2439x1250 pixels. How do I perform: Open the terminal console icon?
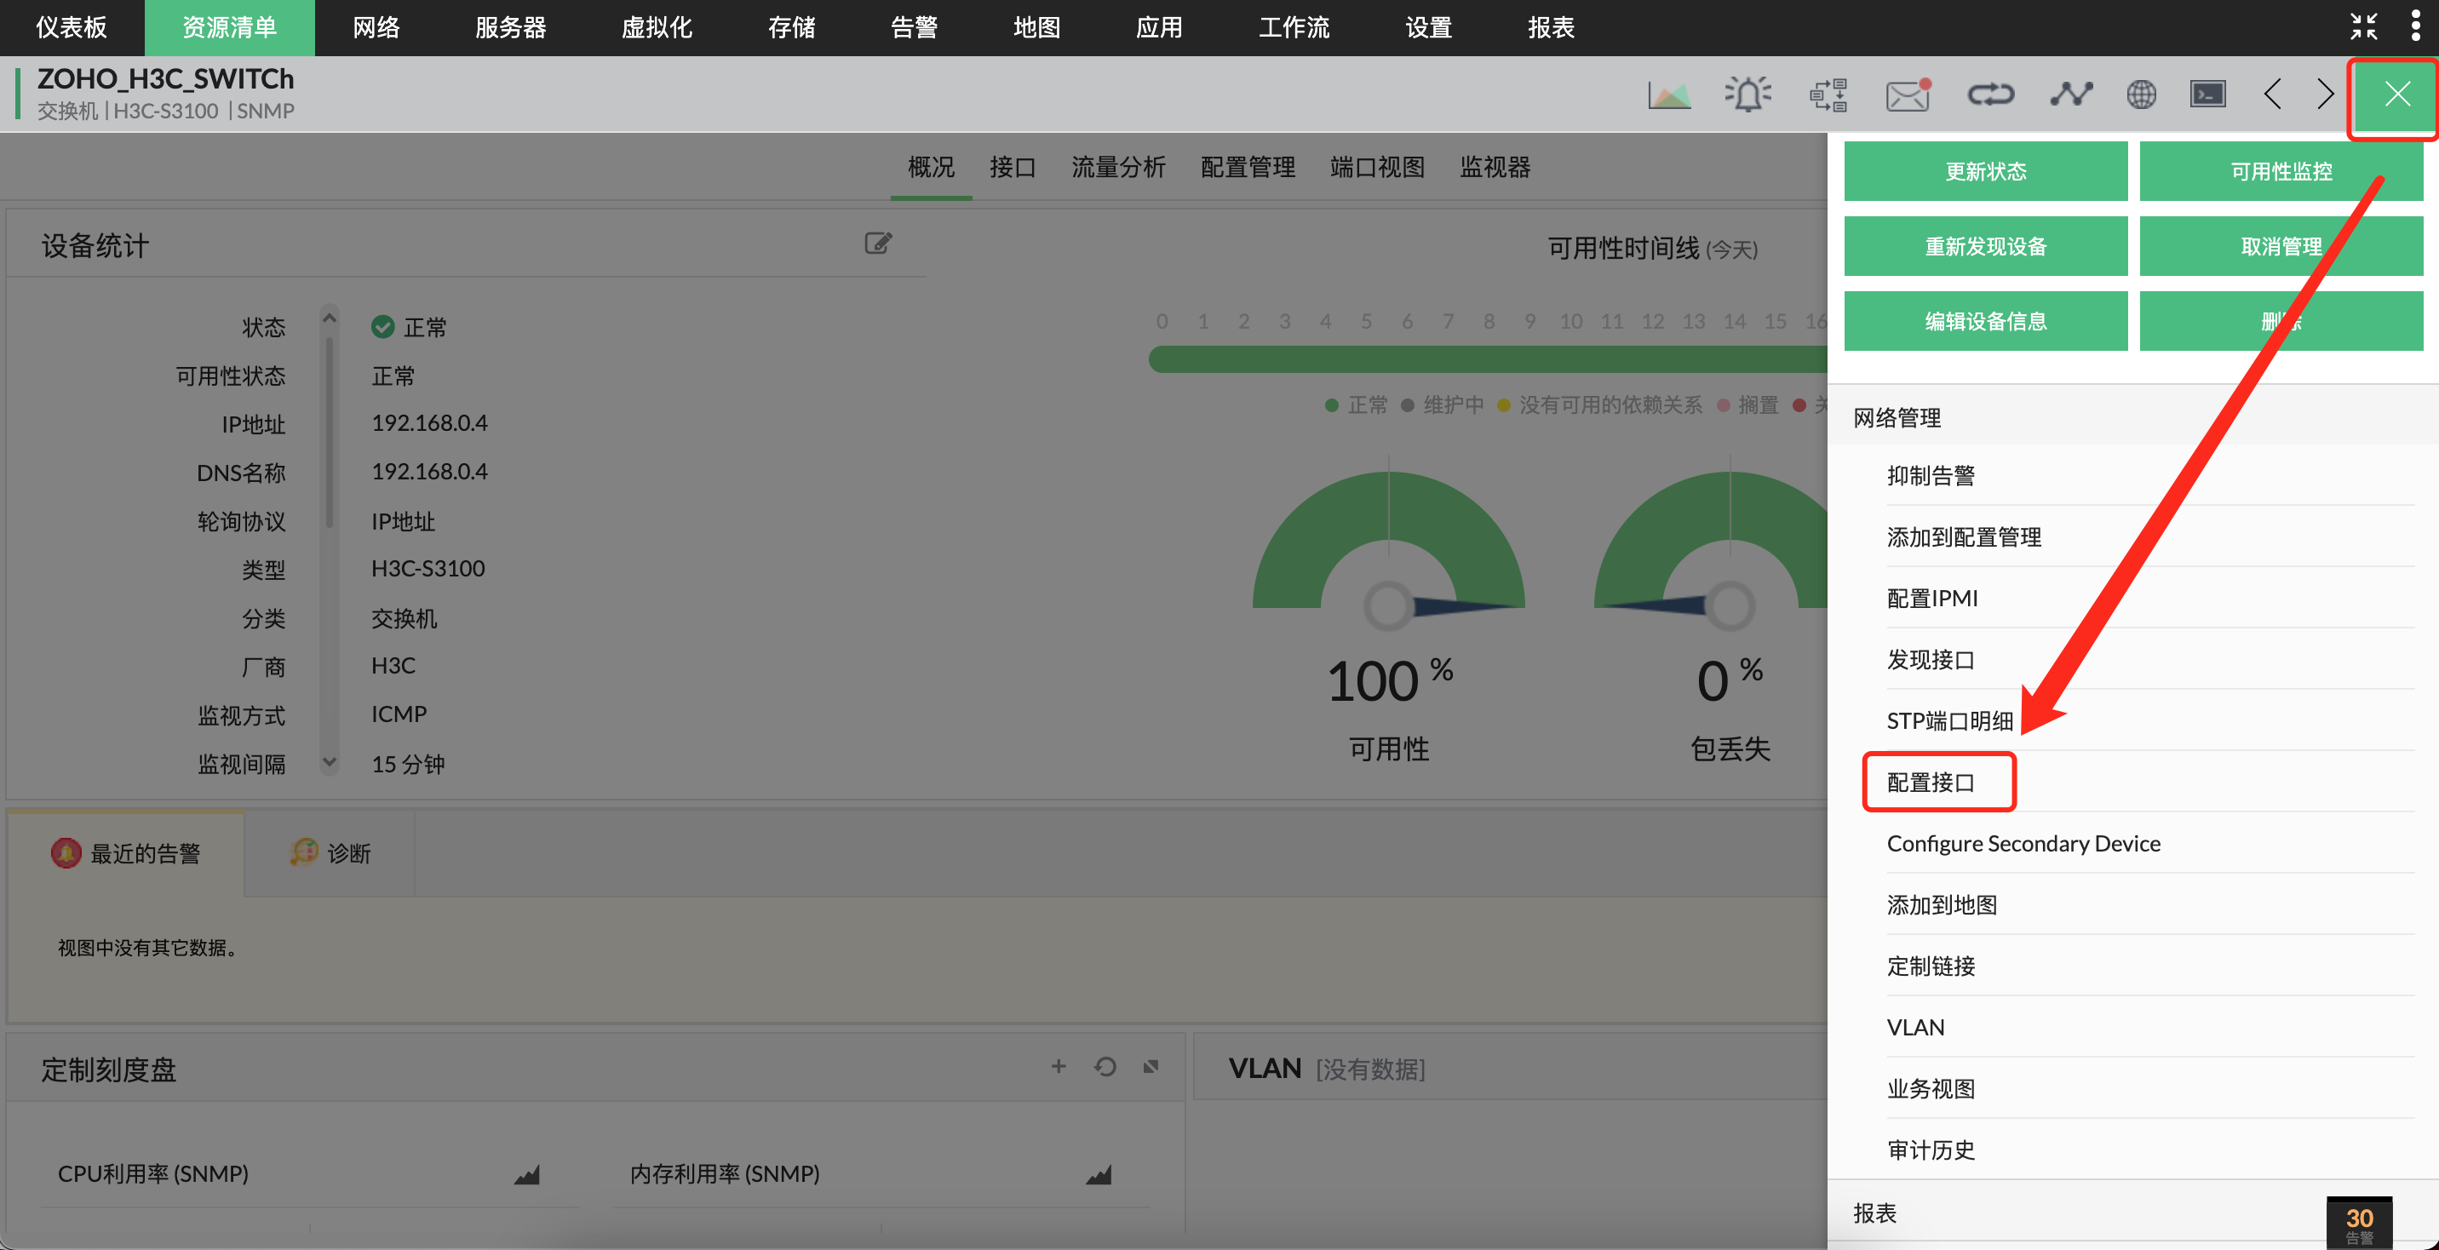[x=2207, y=95]
